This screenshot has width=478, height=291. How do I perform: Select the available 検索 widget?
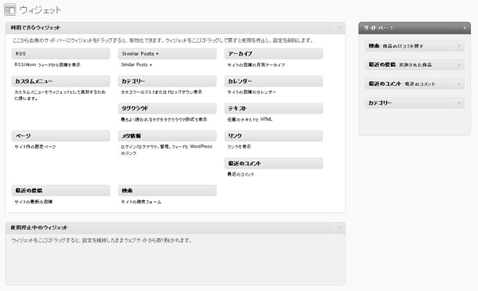click(167, 191)
